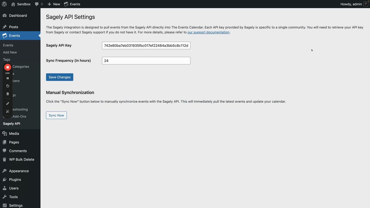Viewport: 370px width, 208px height.
Task: Delete the recording with the trash icon
Action: click(x=8, y=94)
